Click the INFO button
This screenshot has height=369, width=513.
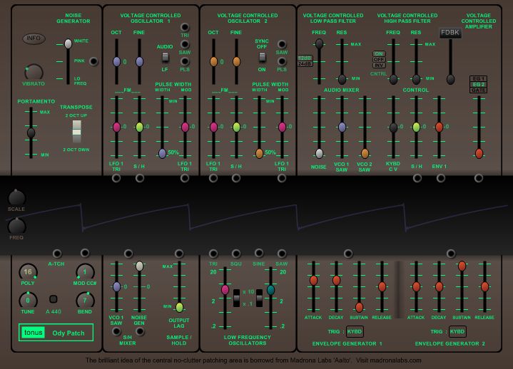[34, 38]
